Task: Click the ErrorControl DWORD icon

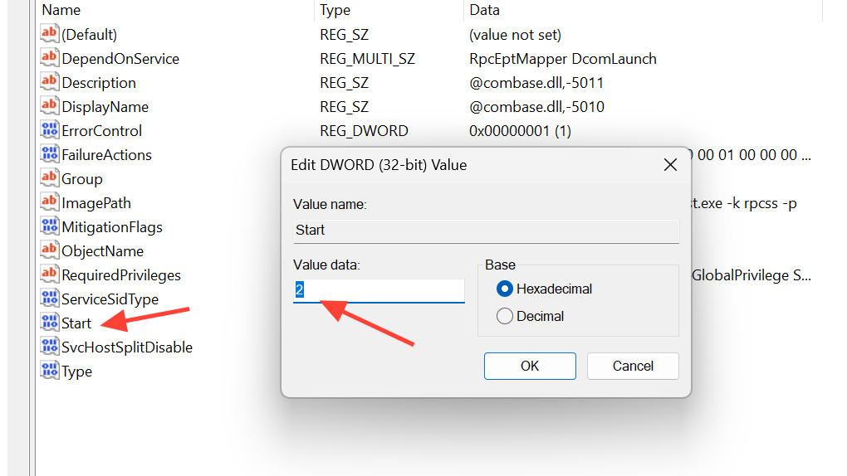Action: click(50, 131)
